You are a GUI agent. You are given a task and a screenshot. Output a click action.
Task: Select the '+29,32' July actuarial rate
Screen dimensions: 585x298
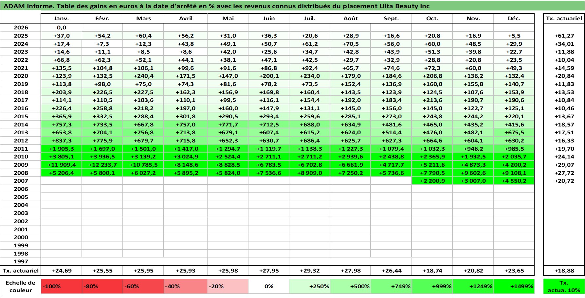point(310,271)
